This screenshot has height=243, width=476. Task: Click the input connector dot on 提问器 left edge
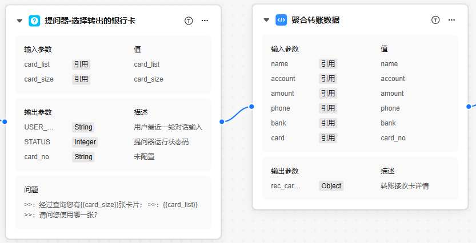[x=5, y=121]
